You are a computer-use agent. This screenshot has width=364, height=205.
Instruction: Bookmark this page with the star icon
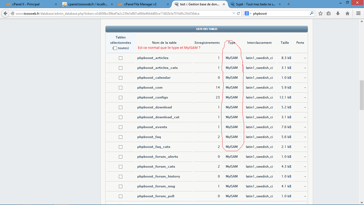tap(321, 13)
